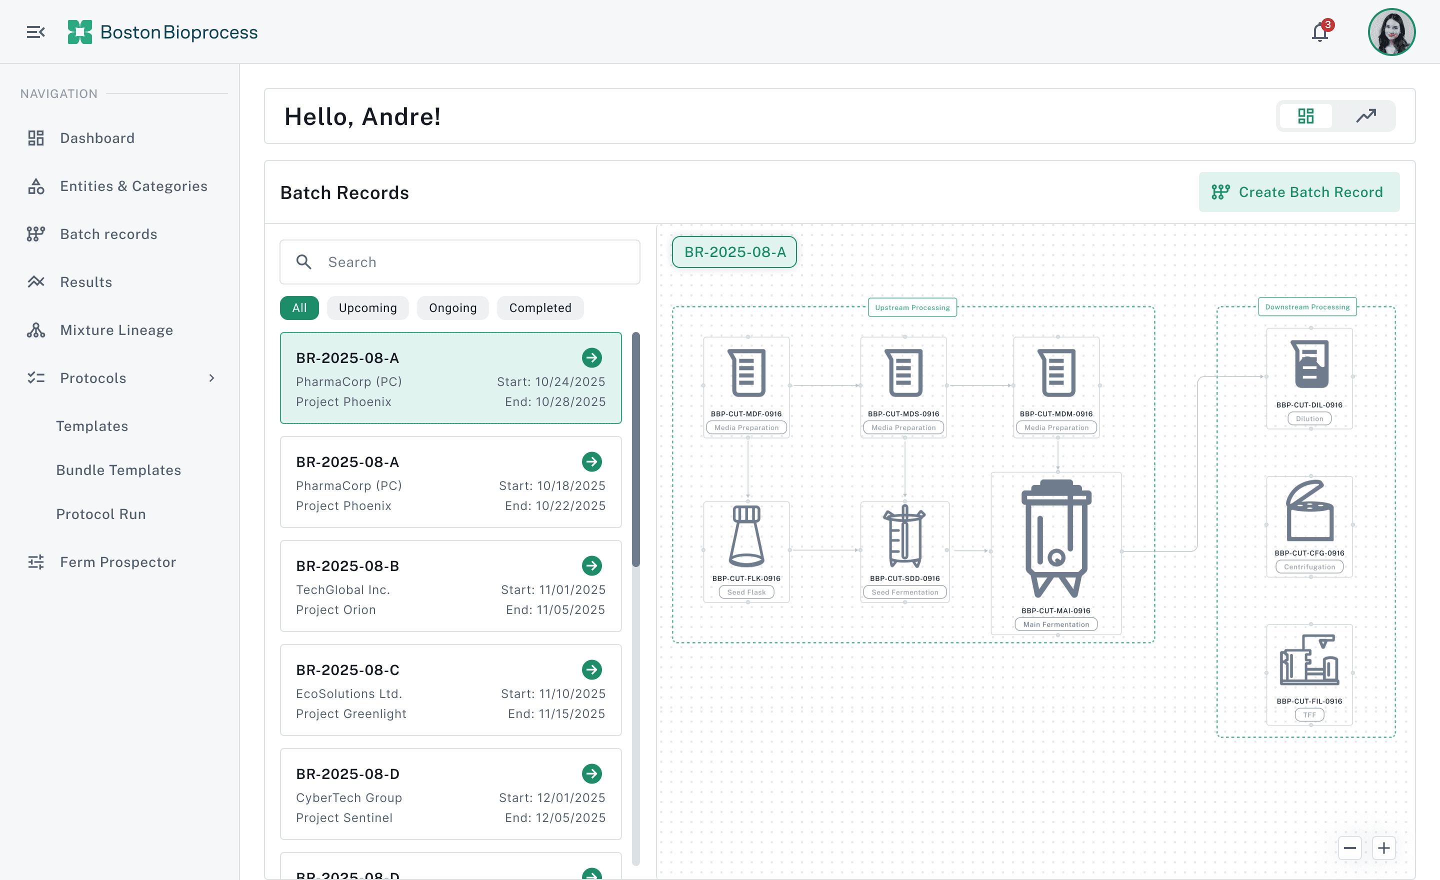Zoom in the flow diagram
Image resolution: width=1440 pixels, height=880 pixels.
(x=1383, y=848)
